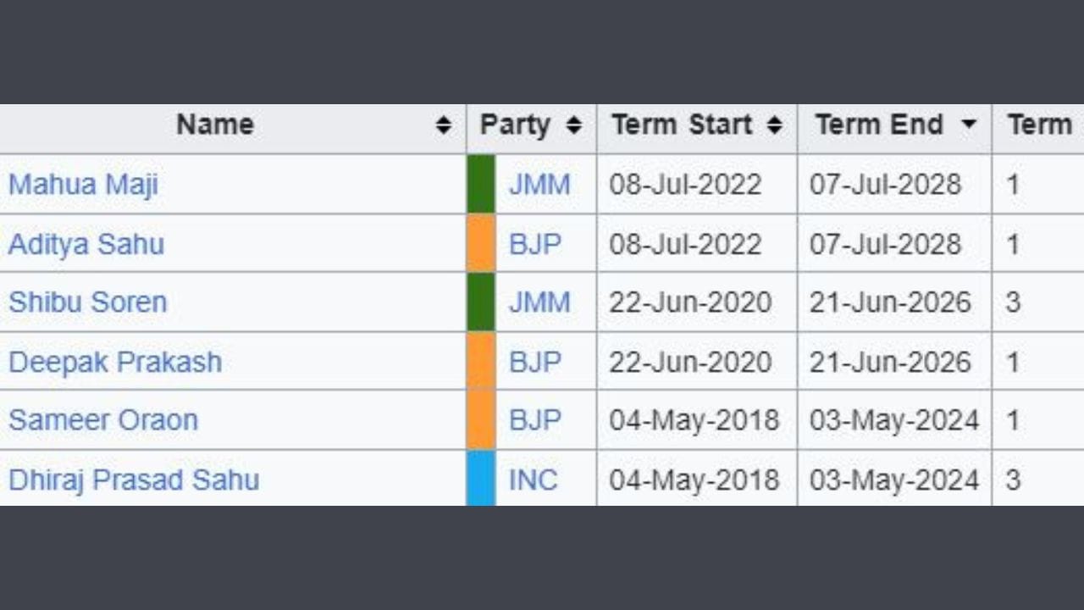Viewport: 1084px width, 610px height.
Task: Open the Sameer Oraon link
Action: pos(102,420)
